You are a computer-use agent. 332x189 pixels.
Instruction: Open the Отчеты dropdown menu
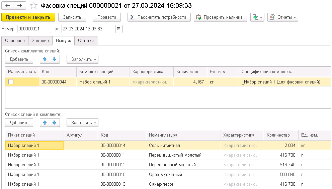[282, 17]
